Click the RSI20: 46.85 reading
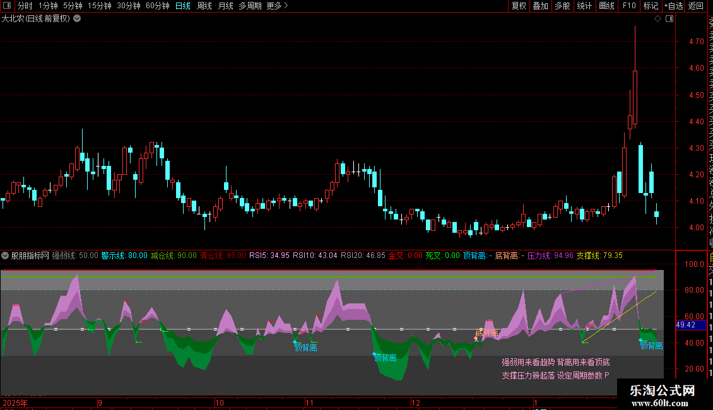This screenshot has width=713, height=410. coord(363,255)
